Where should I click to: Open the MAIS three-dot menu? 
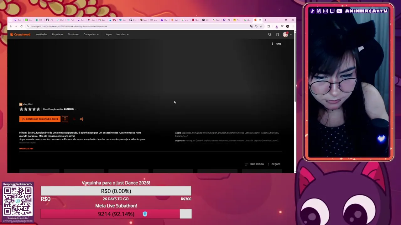[276, 44]
